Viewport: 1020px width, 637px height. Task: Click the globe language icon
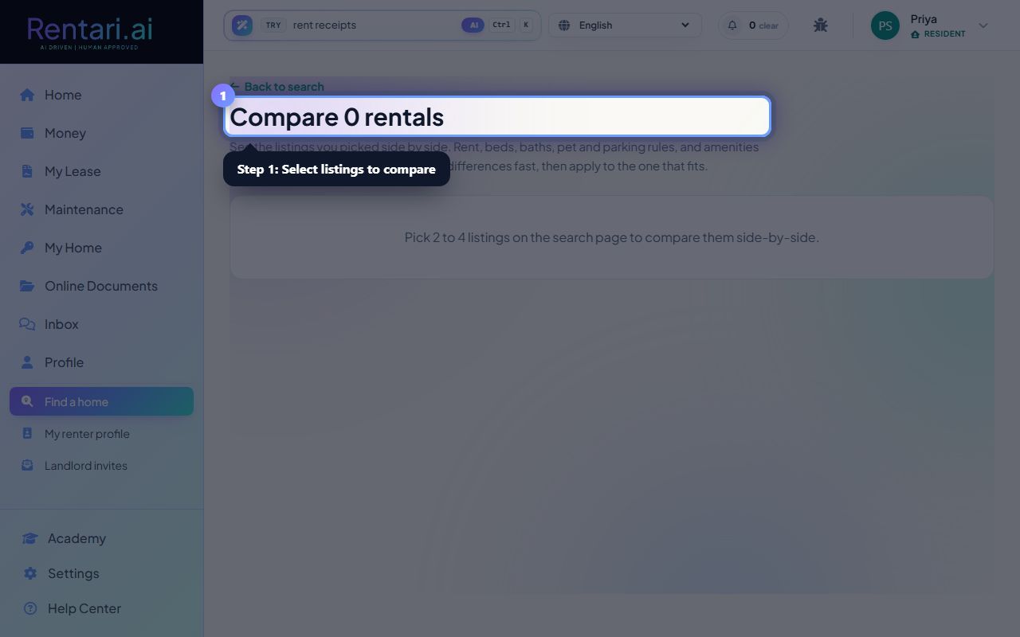click(564, 25)
